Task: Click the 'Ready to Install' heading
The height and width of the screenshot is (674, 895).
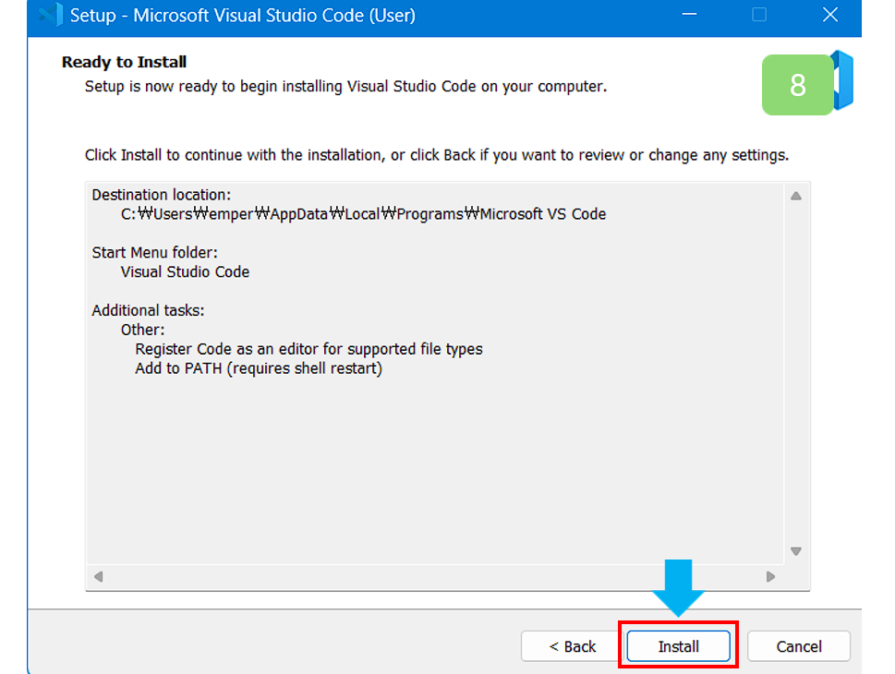Action: point(124,62)
